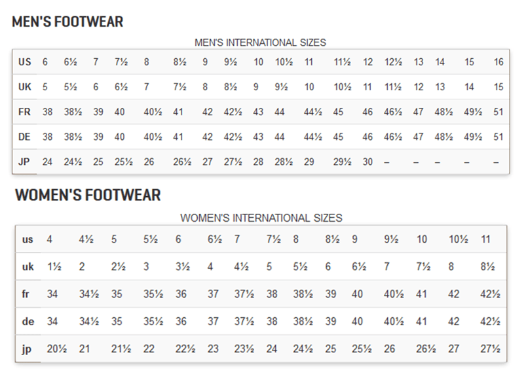Pick size 15 in men's UK row

pyautogui.click(x=499, y=87)
